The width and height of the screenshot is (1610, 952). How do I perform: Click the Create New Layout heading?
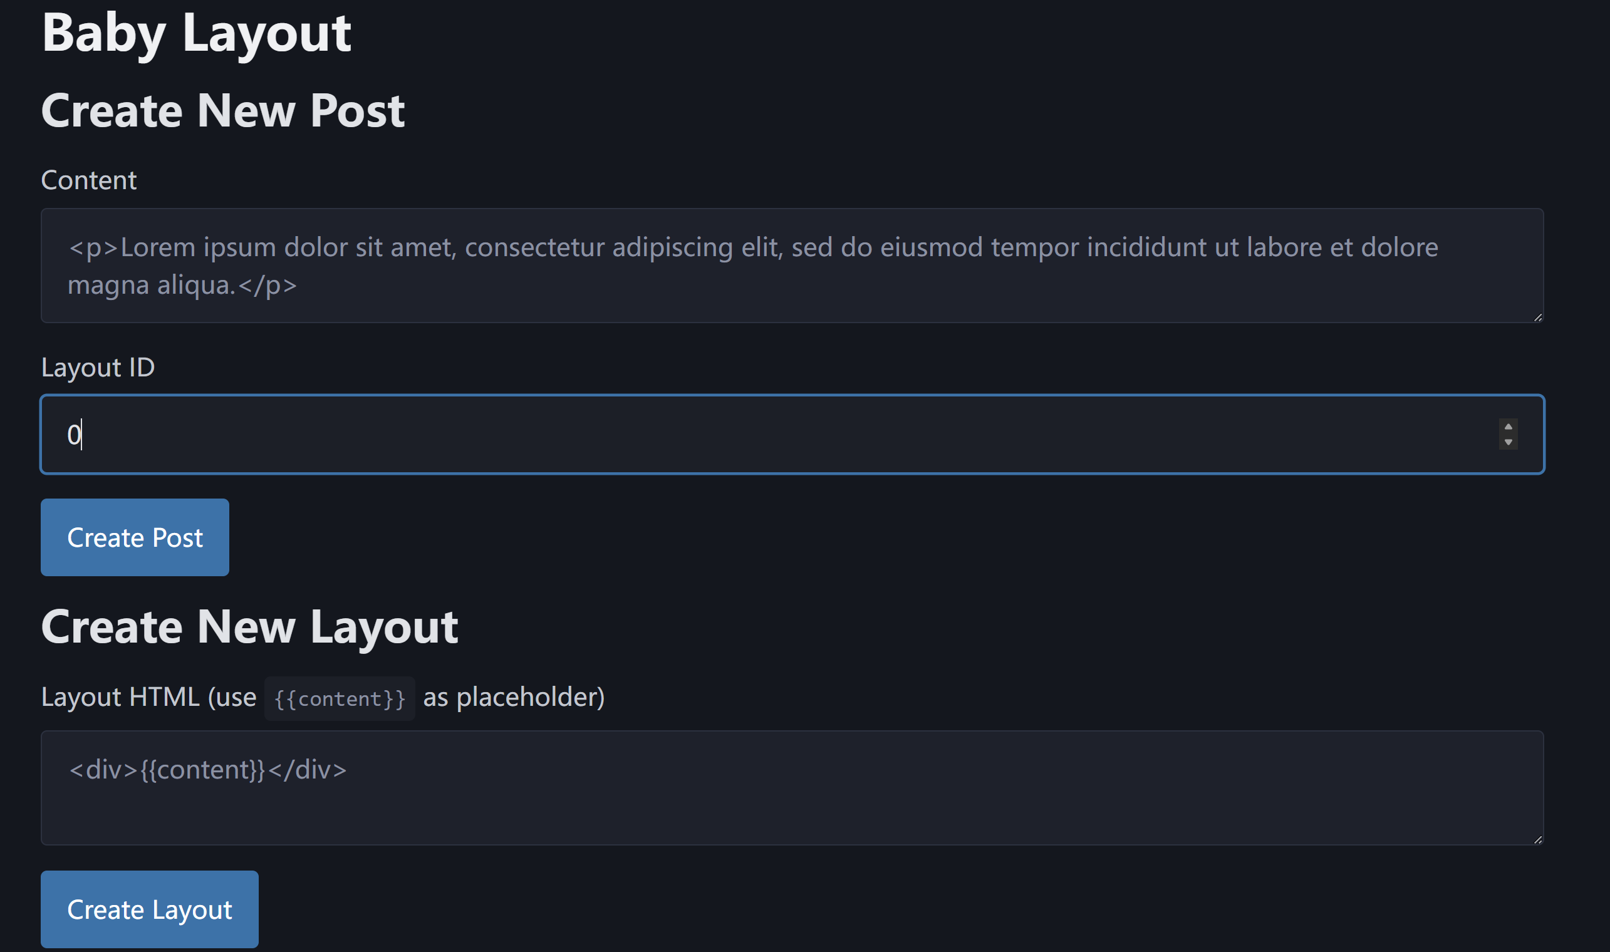(x=249, y=627)
